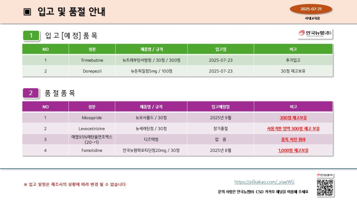Viewport: 357px width, 201px height.
Task: Select the 'Famotidine' ingredient cell
Action: point(92,150)
